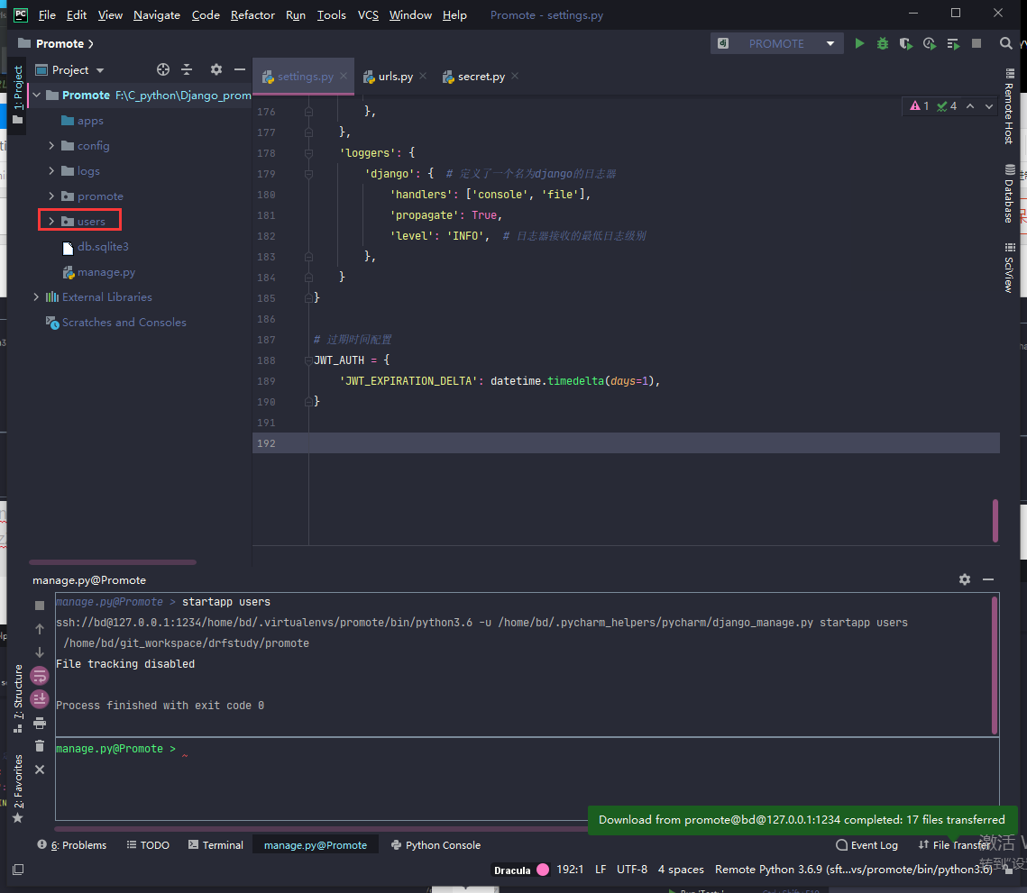Click the editor vertical scrollbar thumb
1027x893 pixels.
click(x=995, y=521)
